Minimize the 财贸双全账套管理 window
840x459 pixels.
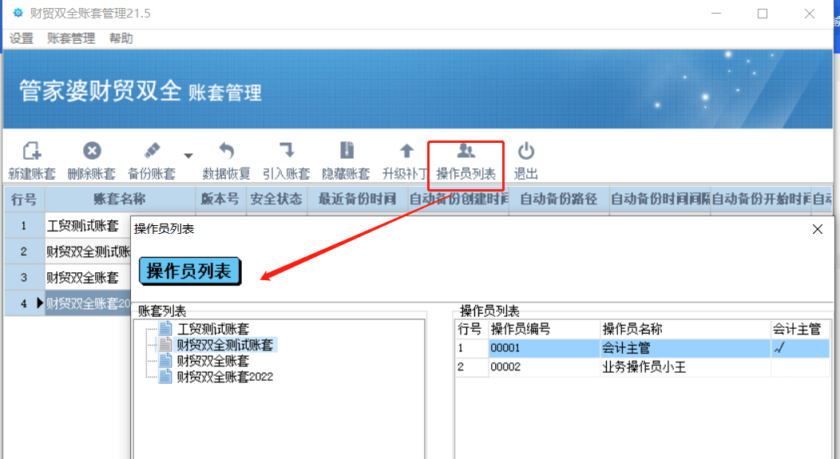[716, 14]
